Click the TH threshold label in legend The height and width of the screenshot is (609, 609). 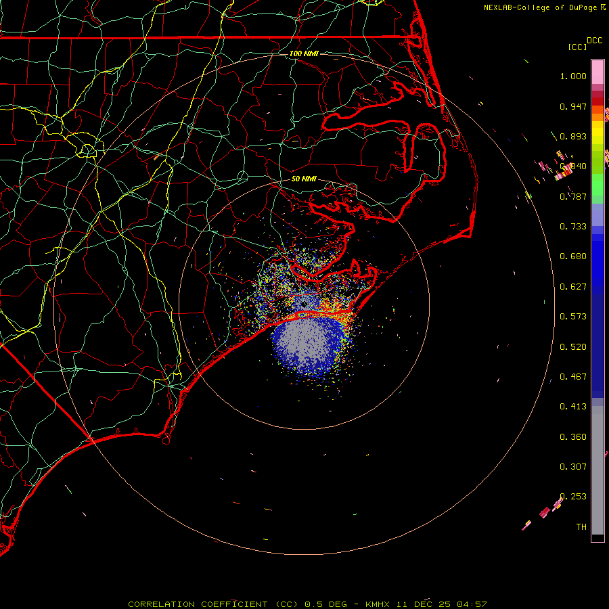point(581,527)
